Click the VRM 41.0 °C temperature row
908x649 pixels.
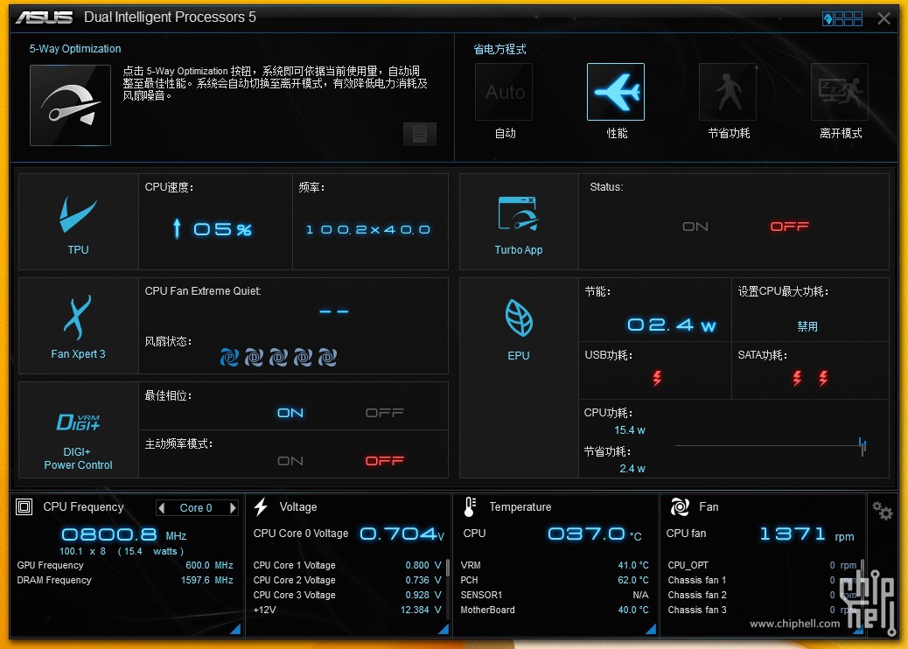coord(555,565)
